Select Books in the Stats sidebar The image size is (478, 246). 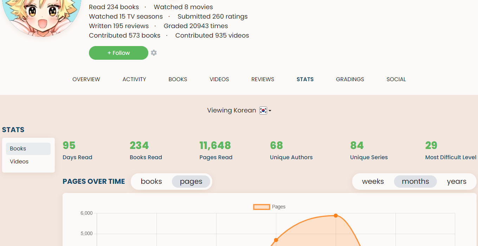(x=28, y=149)
